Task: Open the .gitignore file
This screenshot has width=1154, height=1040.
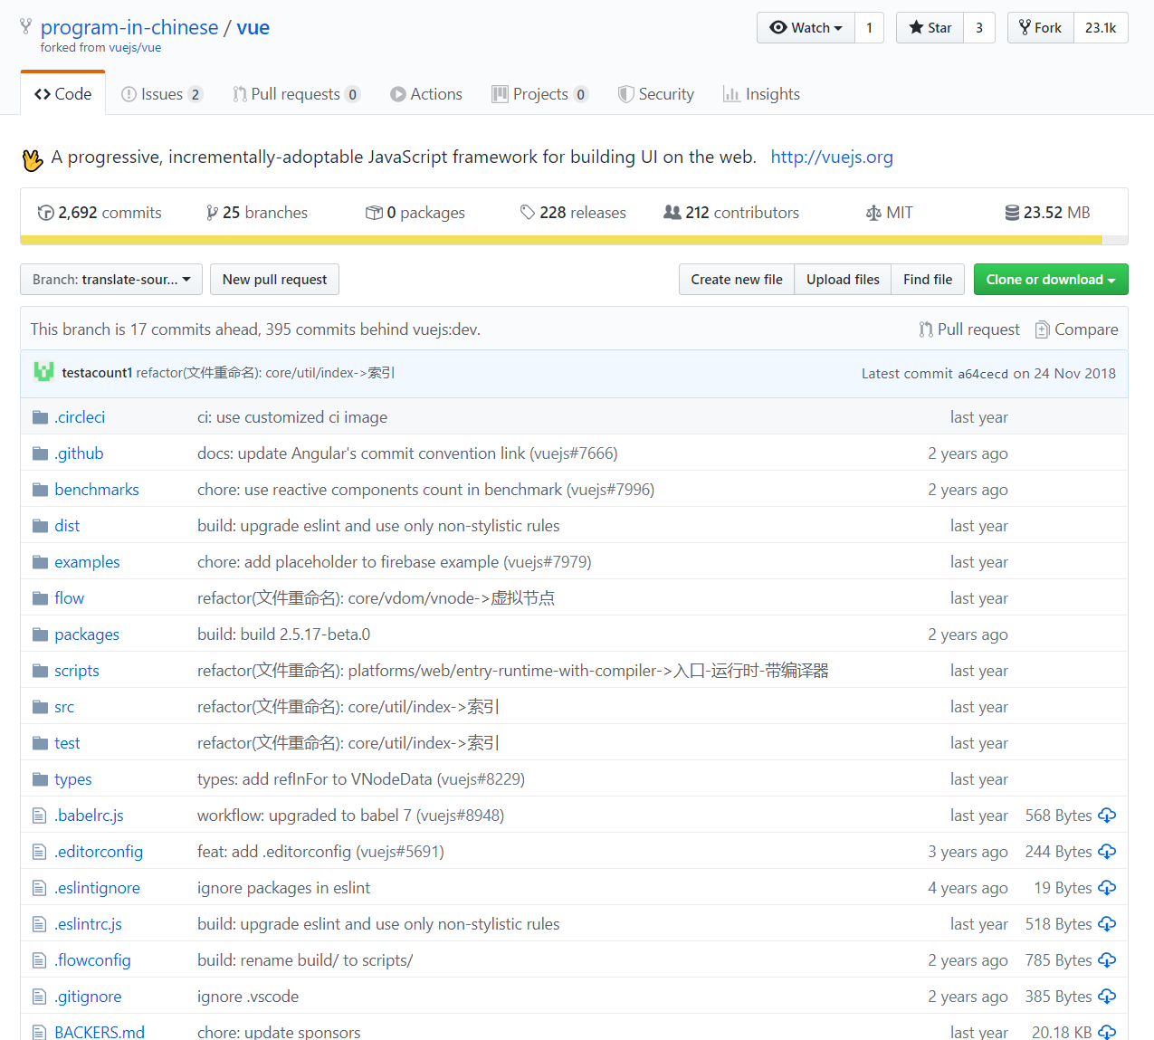Action: coord(88,997)
